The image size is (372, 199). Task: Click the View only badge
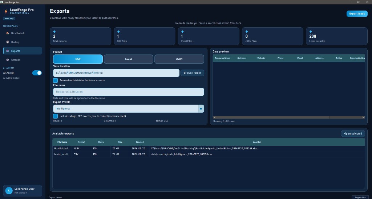9,18
